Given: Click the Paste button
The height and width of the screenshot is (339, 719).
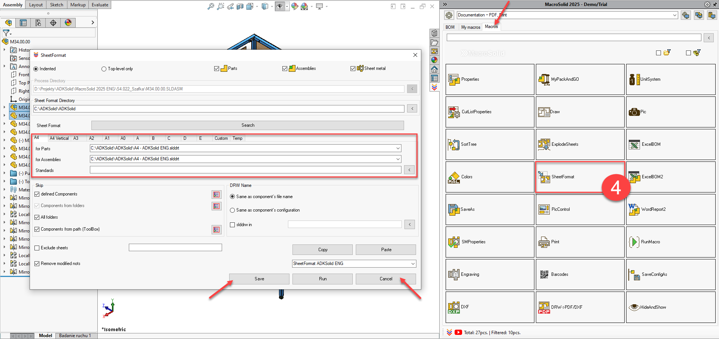Looking at the screenshot, I should tap(386, 250).
